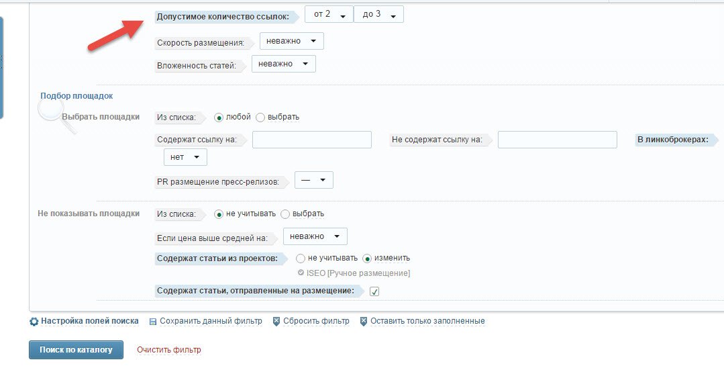Click the Не содержат ссылку на field
The width and height of the screenshot is (724, 372).
click(558, 140)
